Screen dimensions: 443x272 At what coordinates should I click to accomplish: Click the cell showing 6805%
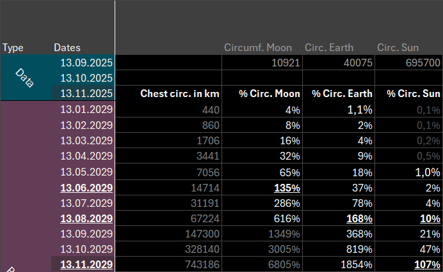[262, 264]
